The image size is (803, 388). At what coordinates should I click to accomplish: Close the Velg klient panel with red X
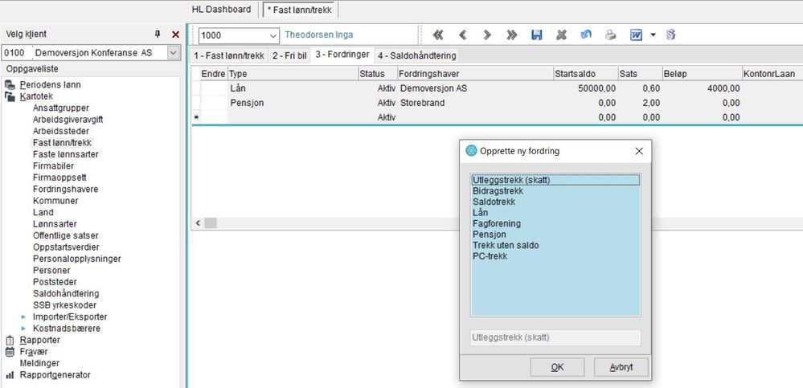pyautogui.click(x=176, y=35)
